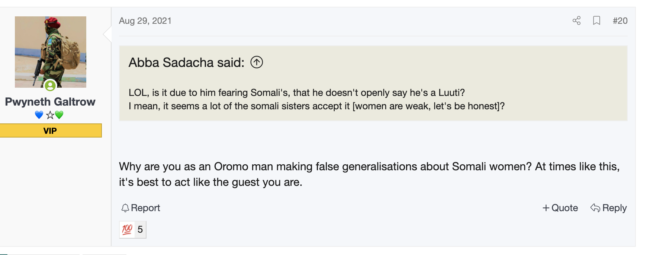
Task: Click 'Abba Sadacha said:' quote header
Action: click(x=186, y=62)
